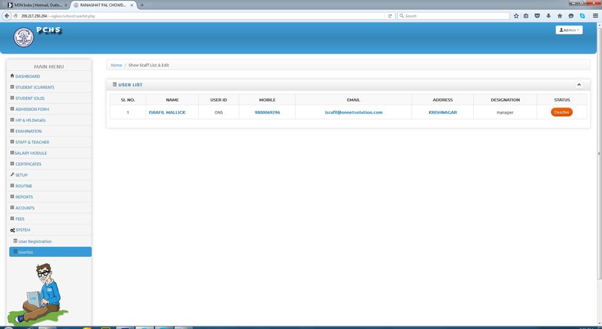Viewport: 602px width, 329px height.
Task: Bookmark this page with the star icon
Action: pyautogui.click(x=516, y=16)
